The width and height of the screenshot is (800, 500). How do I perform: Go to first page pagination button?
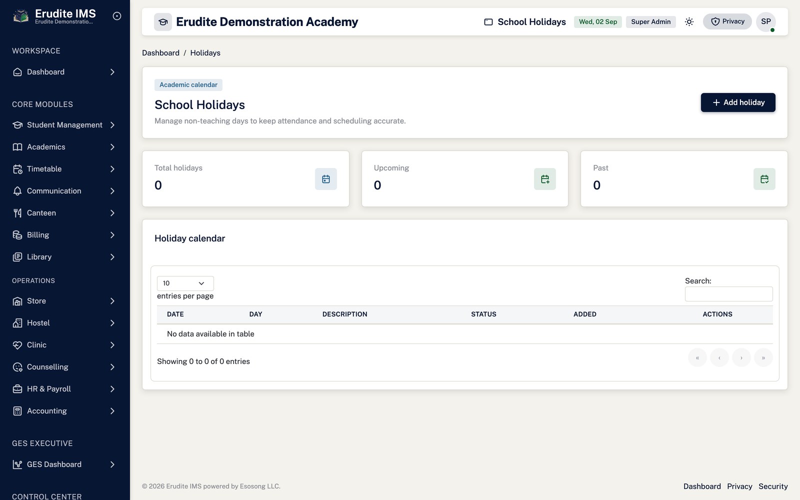click(697, 357)
